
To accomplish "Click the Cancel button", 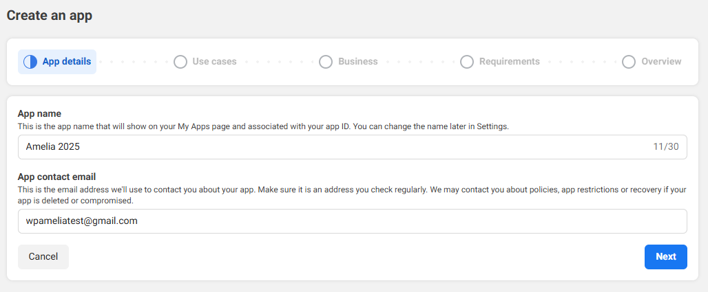I will pos(43,257).
